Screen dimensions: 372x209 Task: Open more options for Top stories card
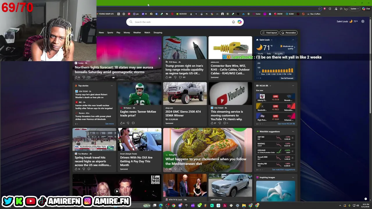pyautogui.click(x=112, y=86)
